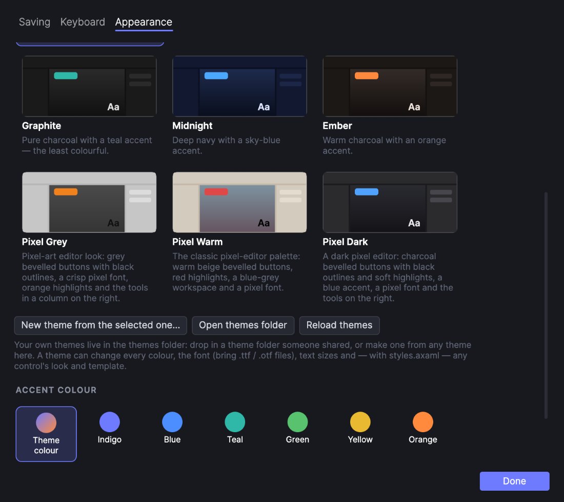This screenshot has height=502, width=564.
Task: Select the Appearance tab
Action: coord(144,22)
